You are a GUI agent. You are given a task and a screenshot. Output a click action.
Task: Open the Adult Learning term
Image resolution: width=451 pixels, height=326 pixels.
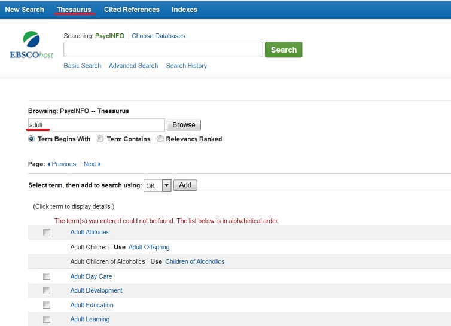[90, 319]
